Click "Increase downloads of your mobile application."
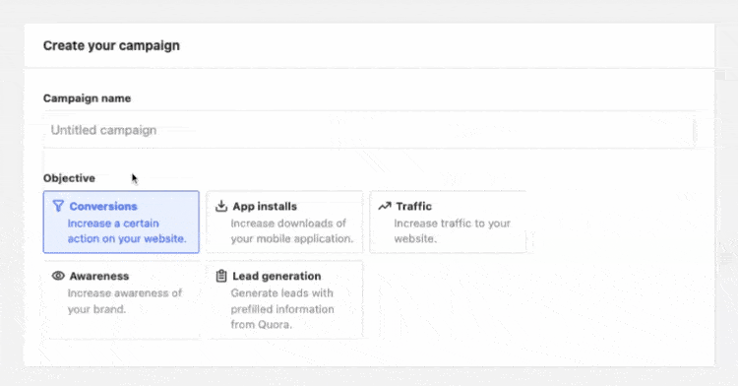Viewport: 738px width, 386px height. (292, 231)
